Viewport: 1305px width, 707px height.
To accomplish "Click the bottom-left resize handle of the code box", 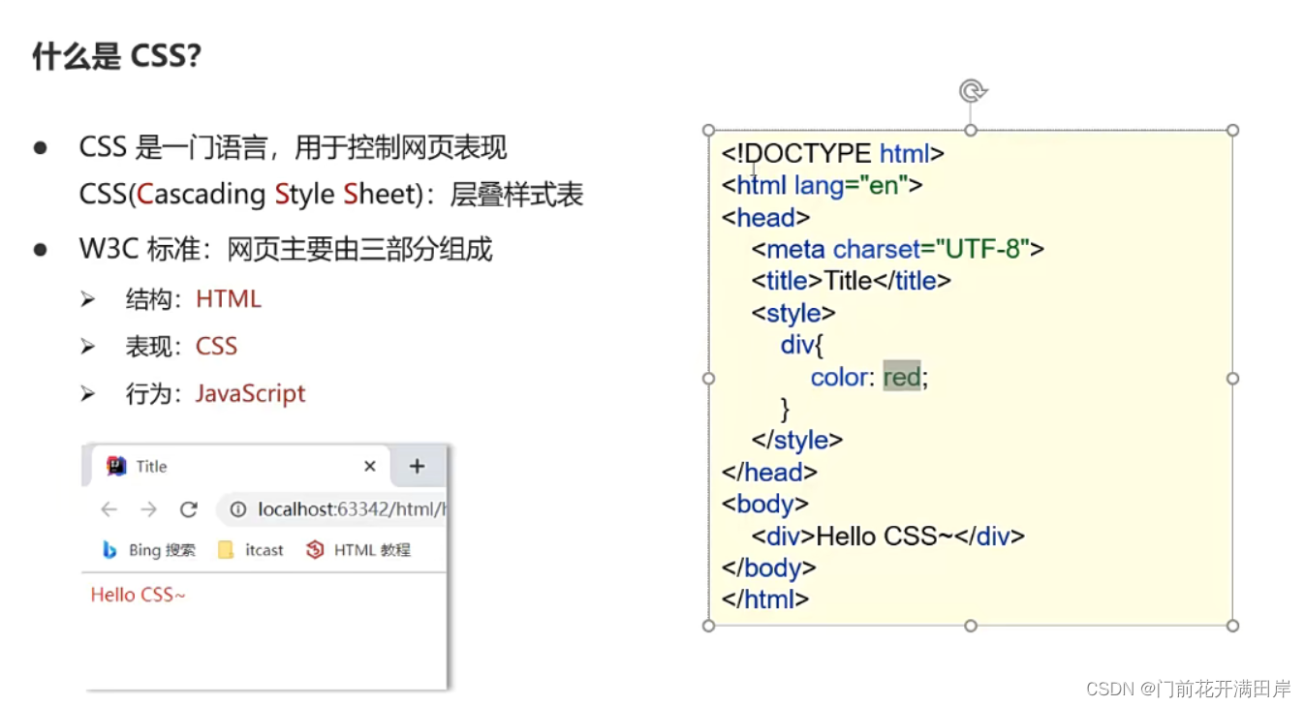I will click(x=708, y=626).
